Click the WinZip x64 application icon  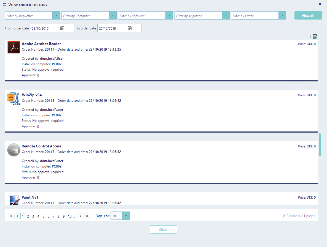(14, 98)
